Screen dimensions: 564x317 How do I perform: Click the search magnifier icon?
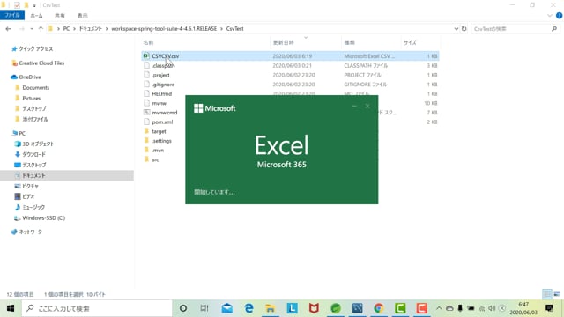554,29
